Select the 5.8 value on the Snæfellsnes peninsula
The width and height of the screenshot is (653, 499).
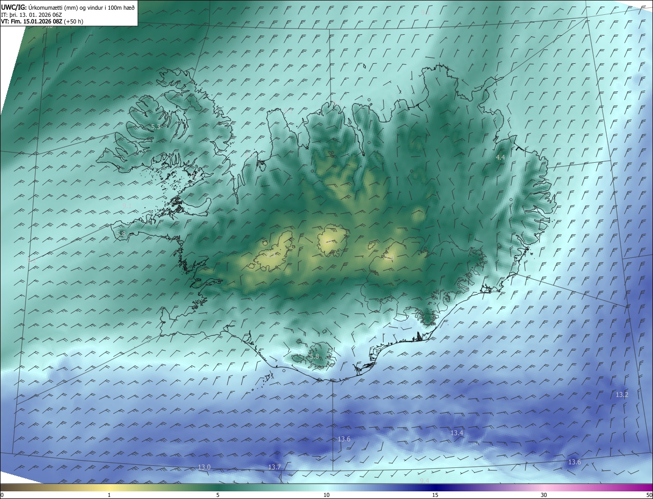pos(121,234)
